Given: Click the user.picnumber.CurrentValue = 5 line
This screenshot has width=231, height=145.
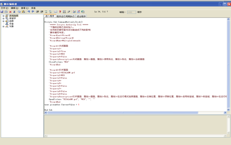Looking at the screenshot, I should pos(62,105).
